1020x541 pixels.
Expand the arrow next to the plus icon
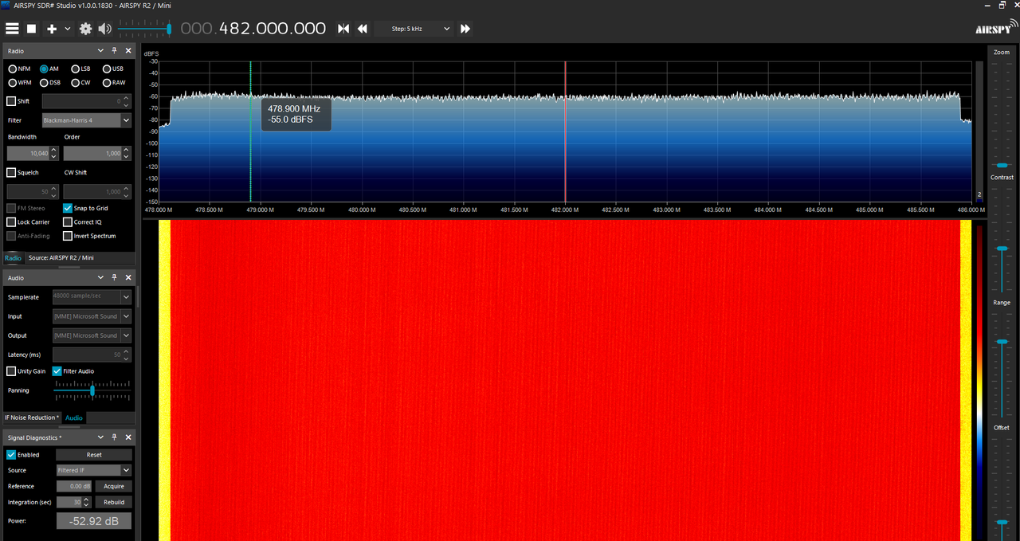coord(68,29)
